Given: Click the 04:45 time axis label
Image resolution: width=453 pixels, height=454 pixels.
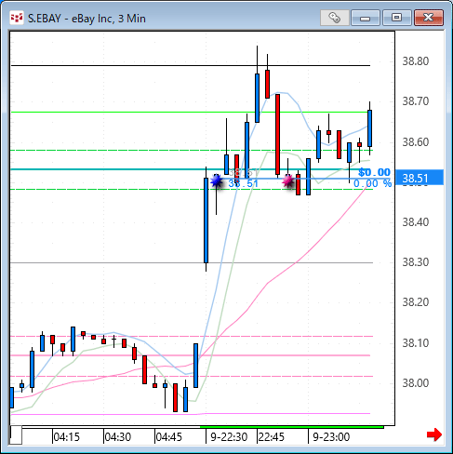Looking at the screenshot, I should (x=168, y=437).
